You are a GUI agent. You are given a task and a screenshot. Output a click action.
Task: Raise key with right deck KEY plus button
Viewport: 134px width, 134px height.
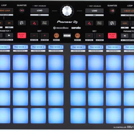click(99, 36)
